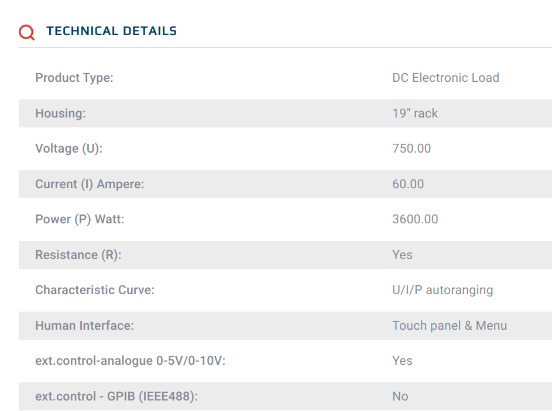The width and height of the screenshot is (552, 411).
Task: Select the U/I/P autoranging value
Action: [x=443, y=291]
